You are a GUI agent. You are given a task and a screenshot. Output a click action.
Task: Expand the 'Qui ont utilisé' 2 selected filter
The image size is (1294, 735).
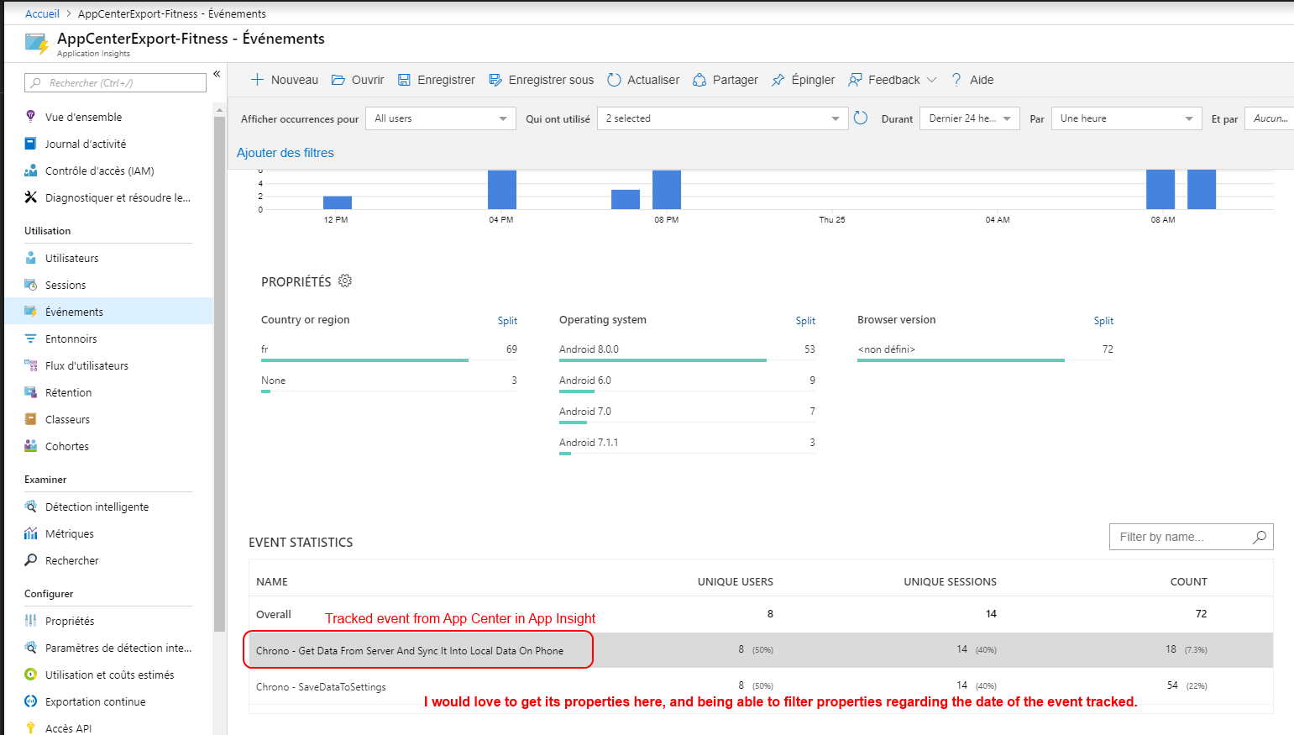click(x=722, y=118)
